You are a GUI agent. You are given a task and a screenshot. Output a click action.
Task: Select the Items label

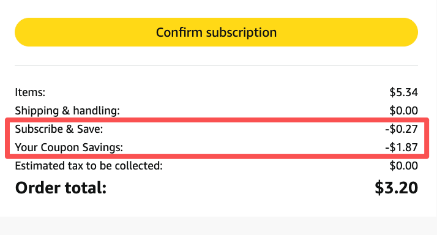(30, 92)
